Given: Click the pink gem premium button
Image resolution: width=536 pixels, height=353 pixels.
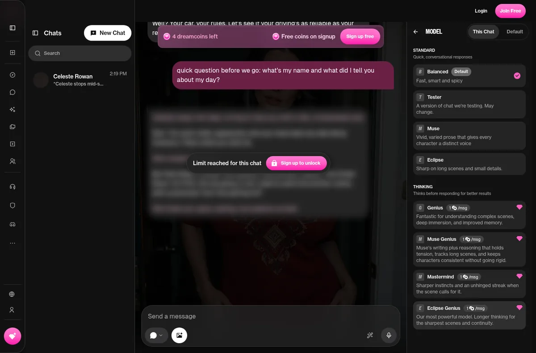Looking at the screenshot, I should tap(13, 336).
